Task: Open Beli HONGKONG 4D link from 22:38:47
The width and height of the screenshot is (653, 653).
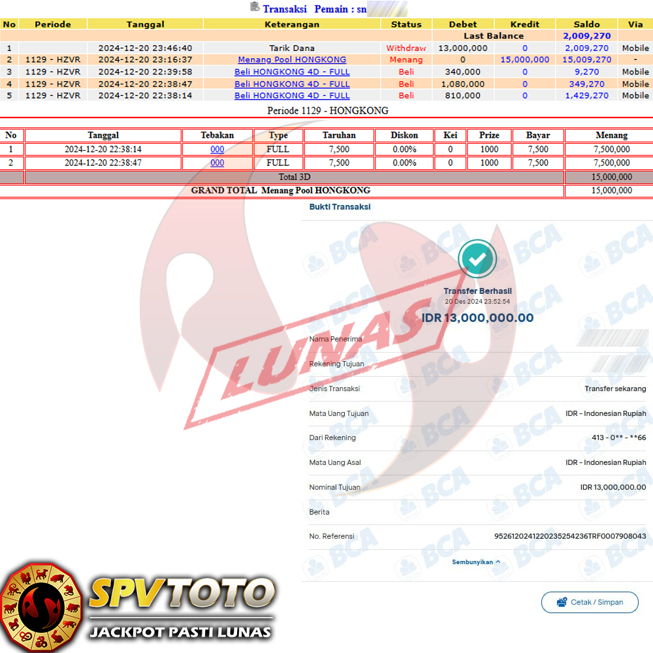Action: coord(292,84)
